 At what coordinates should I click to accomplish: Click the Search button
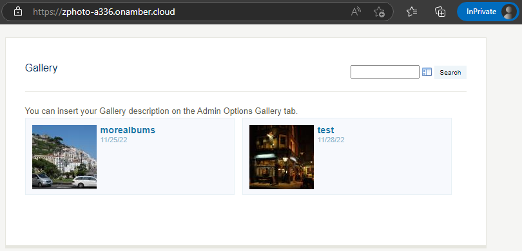[x=450, y=73]
